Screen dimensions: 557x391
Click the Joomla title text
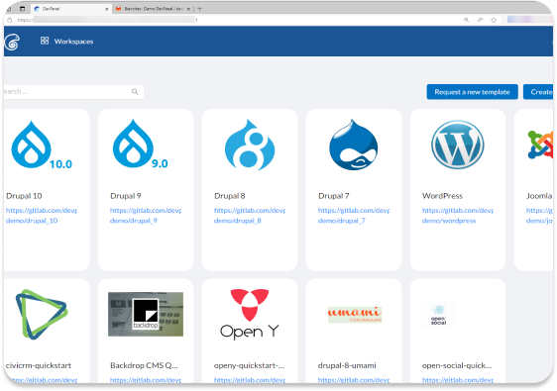click(x=539, y=196)
